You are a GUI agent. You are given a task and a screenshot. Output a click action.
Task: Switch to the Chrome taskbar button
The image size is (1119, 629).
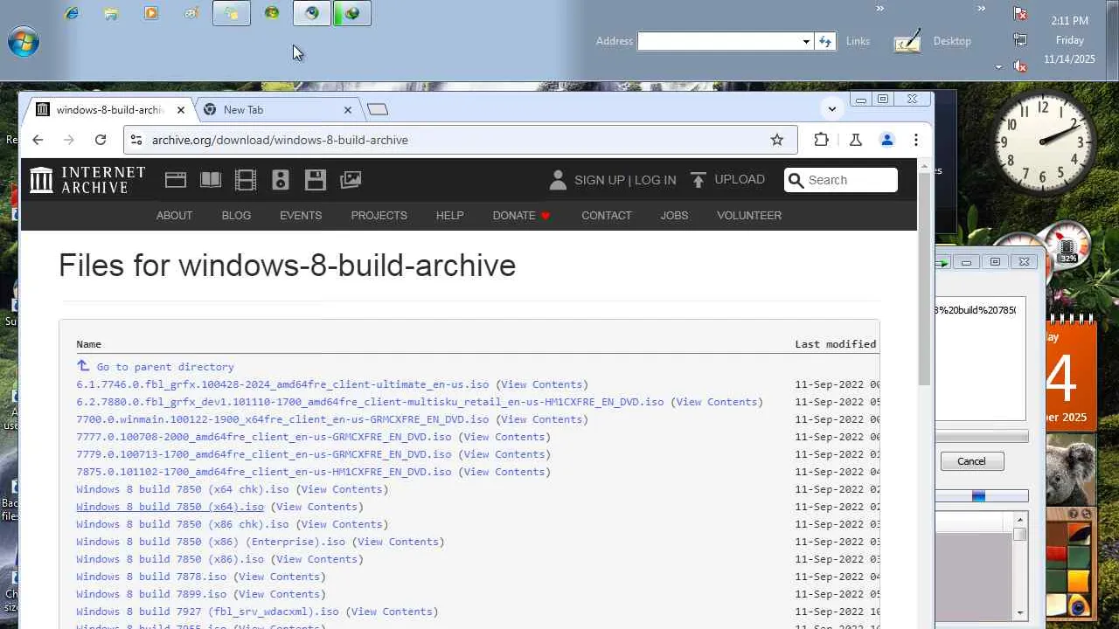click(312, 13)
